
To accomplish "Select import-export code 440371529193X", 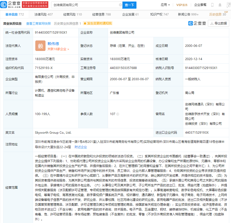I will (x=197, y=133).
